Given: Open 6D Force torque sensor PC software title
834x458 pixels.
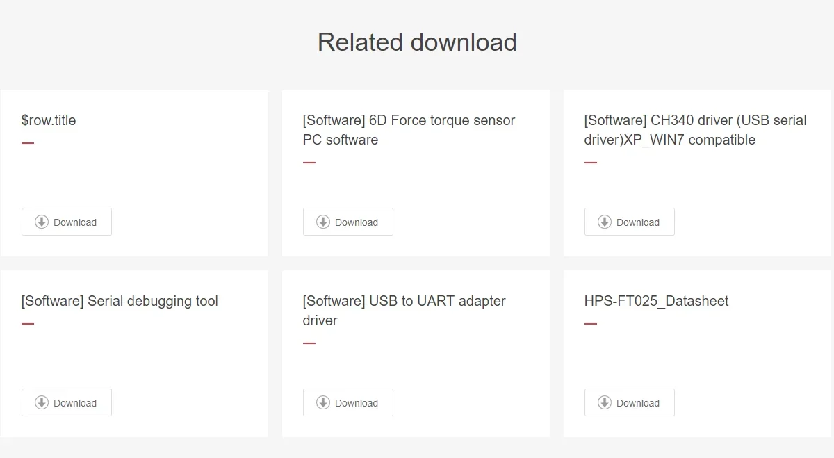Looking at the screenshot, I should [x=409, y=130].
